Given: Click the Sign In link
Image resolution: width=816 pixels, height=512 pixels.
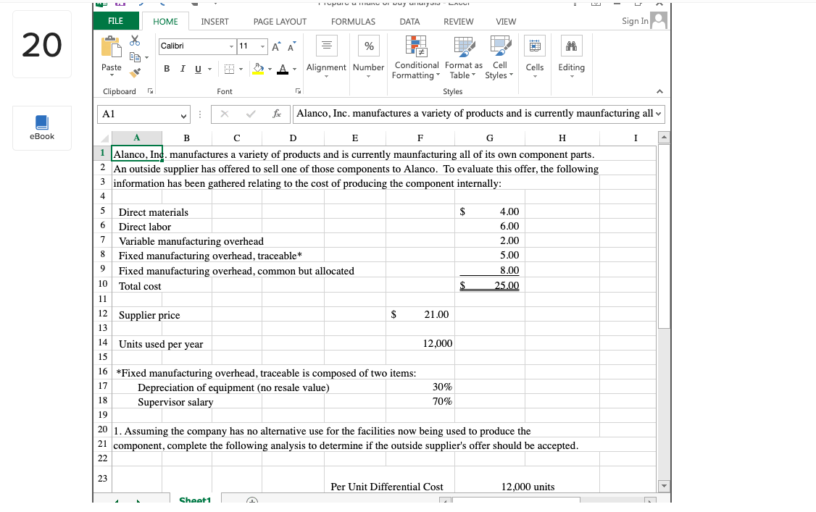Looking at the screenshot, I should click(634, 21).
